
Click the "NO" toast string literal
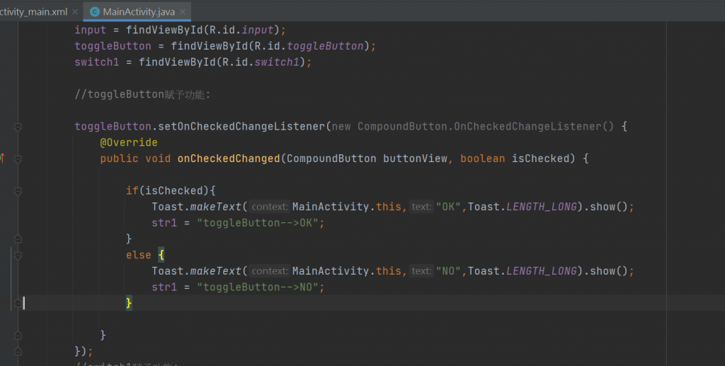coord(448,271)
